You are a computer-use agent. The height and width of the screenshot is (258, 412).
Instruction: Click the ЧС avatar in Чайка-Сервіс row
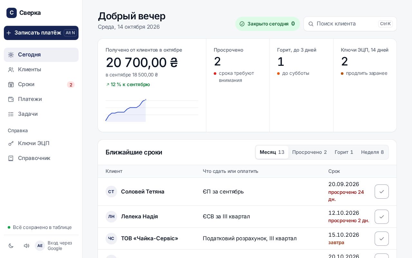click(x=111, y=239)
